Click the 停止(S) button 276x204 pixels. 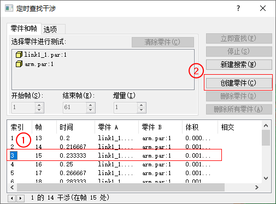[x=239, y=51]
